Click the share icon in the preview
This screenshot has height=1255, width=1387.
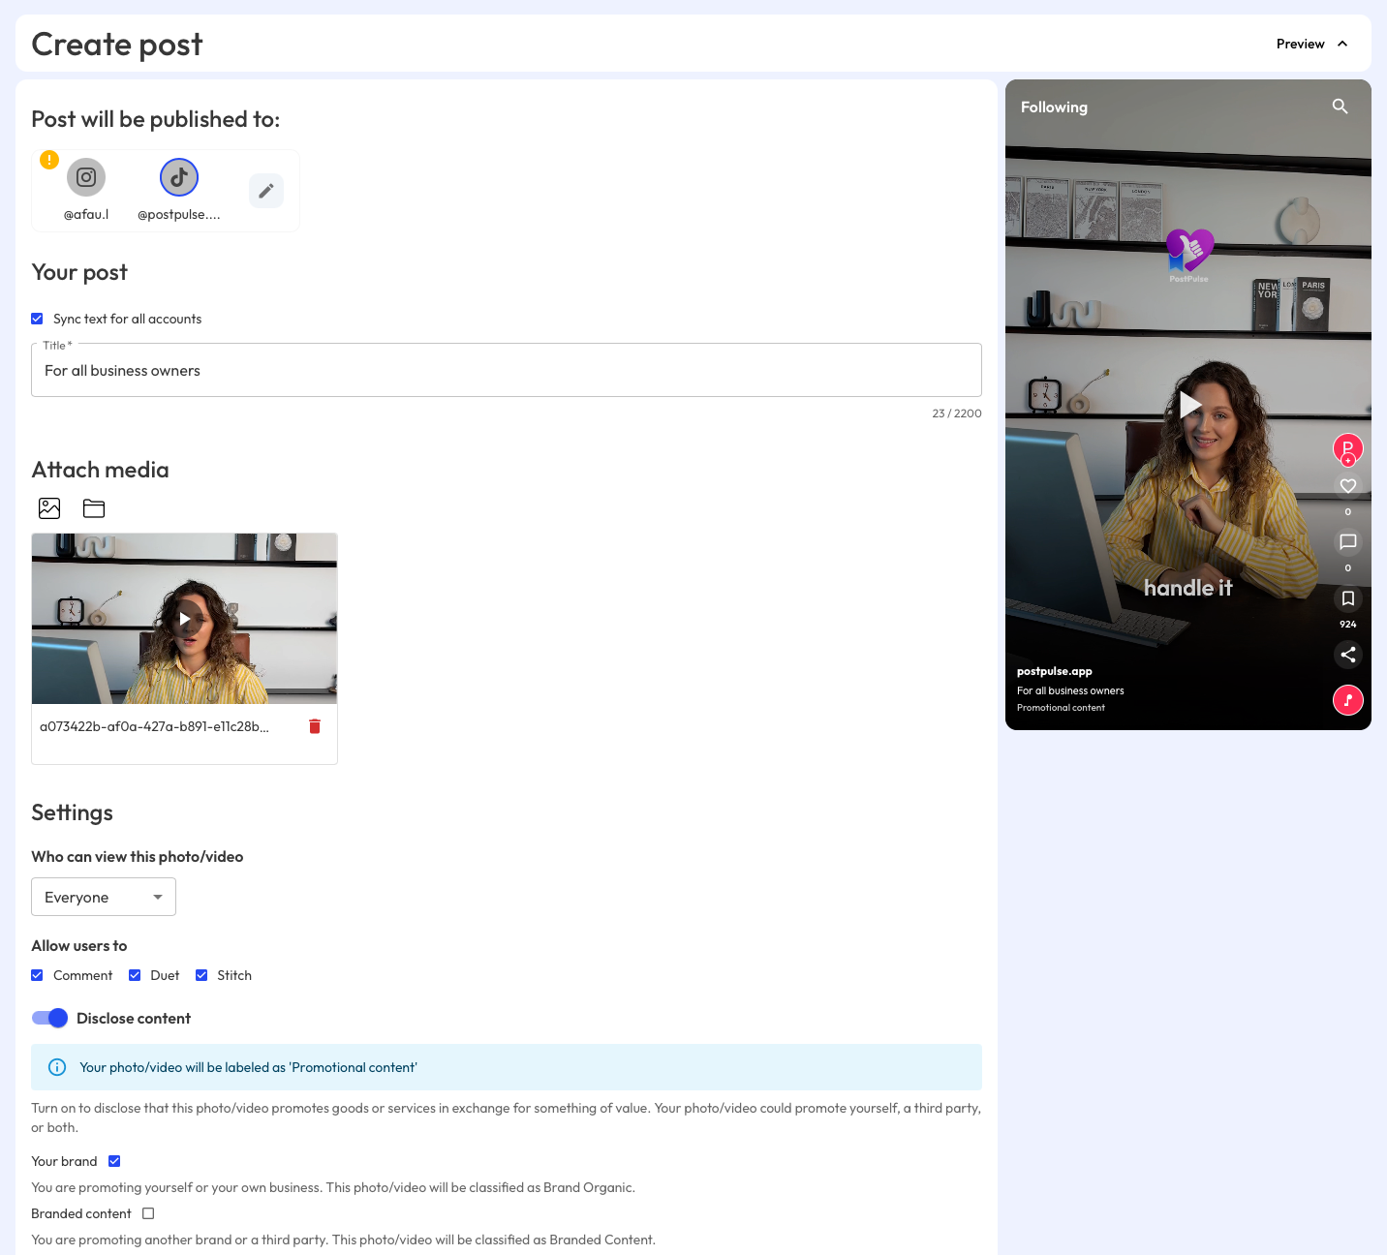[1347, 655]
